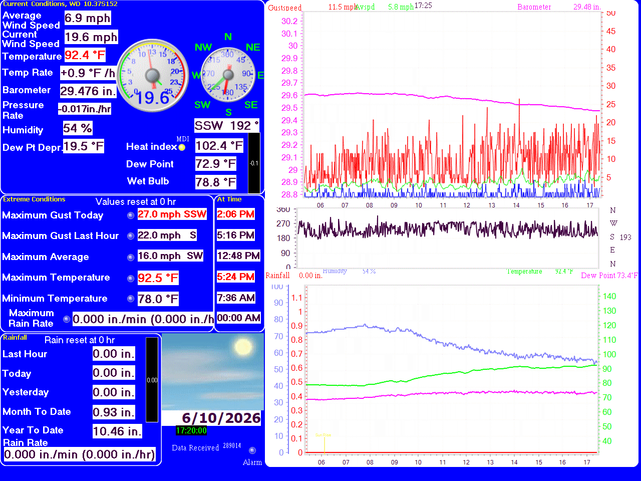Select the Dew Point value 72.9 °F

(216, 164)
